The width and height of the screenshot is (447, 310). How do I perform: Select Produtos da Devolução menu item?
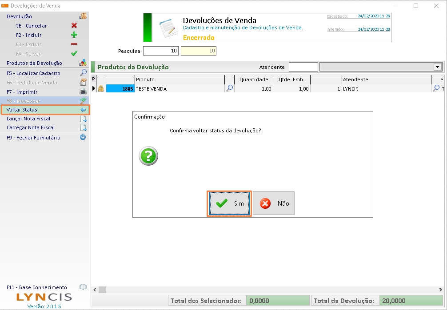(x=34, y=63)
